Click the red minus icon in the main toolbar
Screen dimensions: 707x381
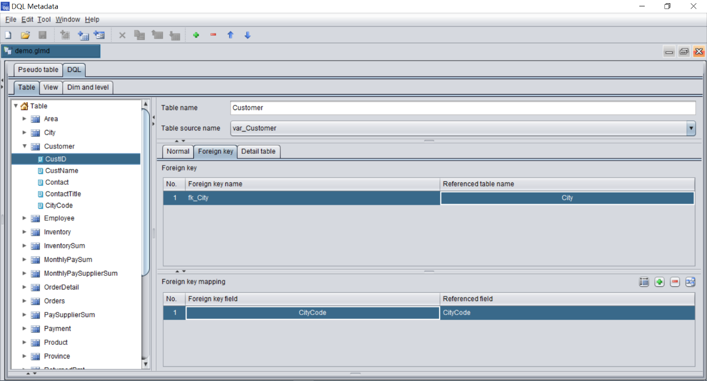213,35
